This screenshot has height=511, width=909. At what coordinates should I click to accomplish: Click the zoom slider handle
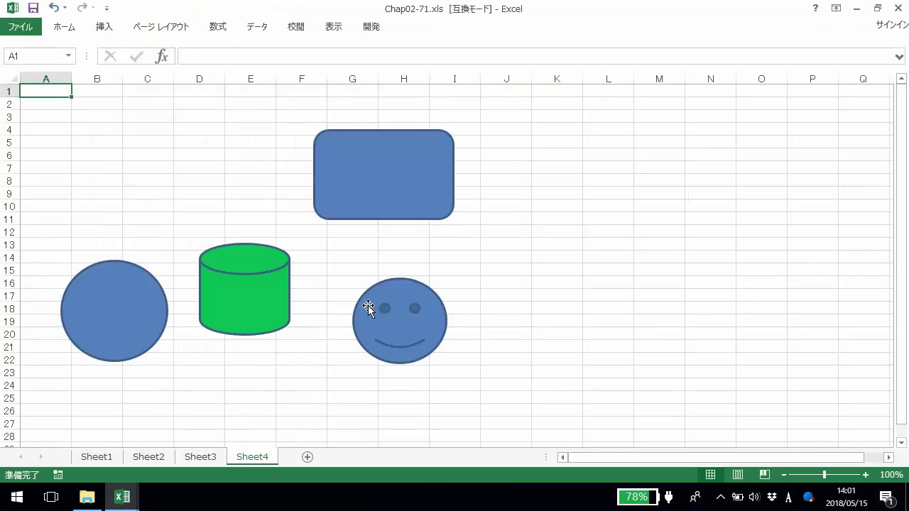click(824, 475)
